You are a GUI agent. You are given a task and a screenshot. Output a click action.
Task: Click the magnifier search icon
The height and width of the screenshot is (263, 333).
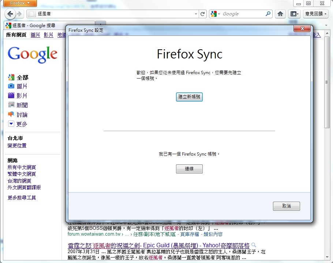pos(268,14)
